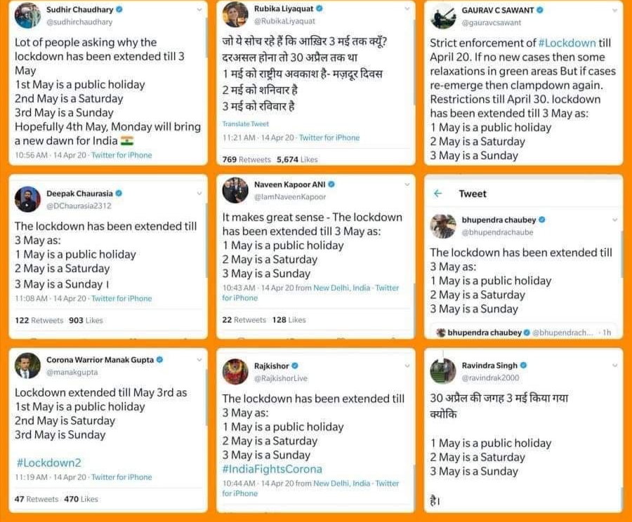Image resolution: width=632 pixels, height=522 pixels.
Task: Click Sudhir Chaudhary's profile avatar
Action: [27, 15]
